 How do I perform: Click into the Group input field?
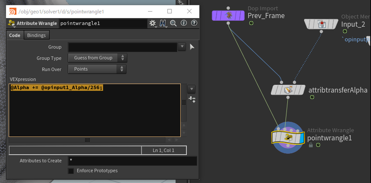pyautogui.click(x=122, y=47)
